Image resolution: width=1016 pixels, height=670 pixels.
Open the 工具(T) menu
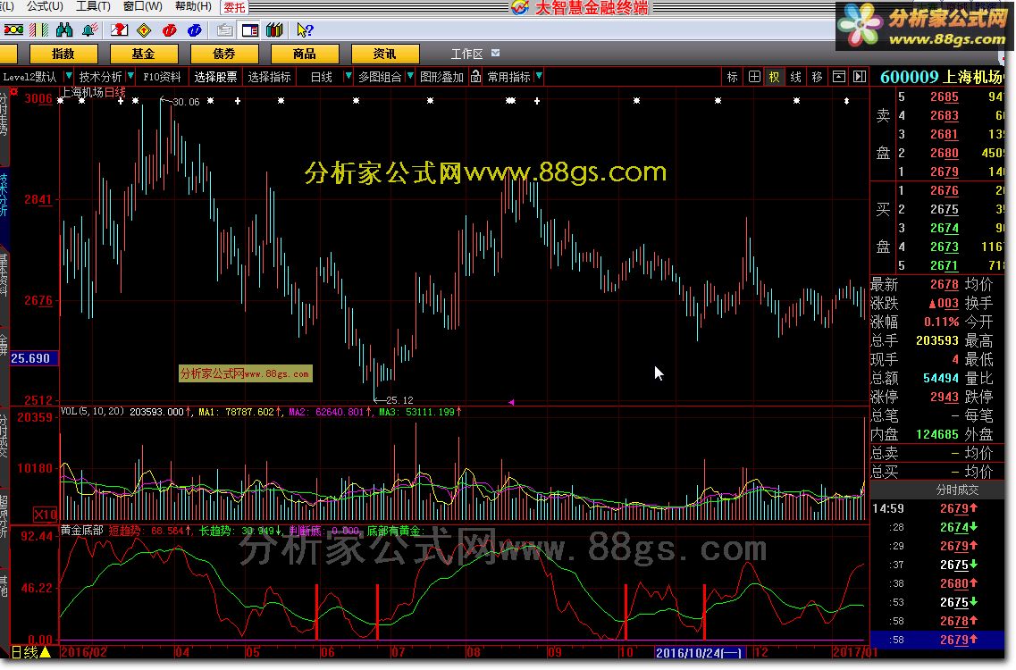(x=93, y=6)
